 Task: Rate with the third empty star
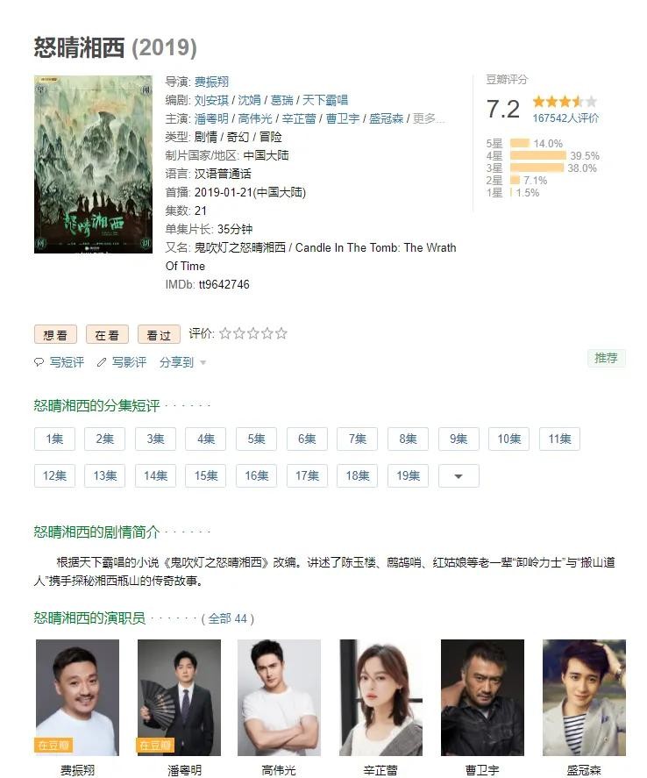pyautogui.click(x=253, y=333)
